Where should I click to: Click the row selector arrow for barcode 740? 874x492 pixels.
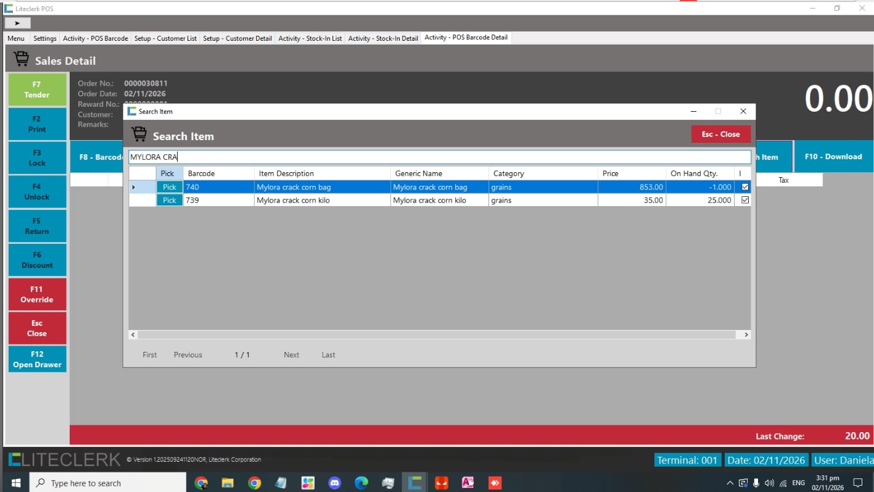pyautogui.click(x=134, y=187)
